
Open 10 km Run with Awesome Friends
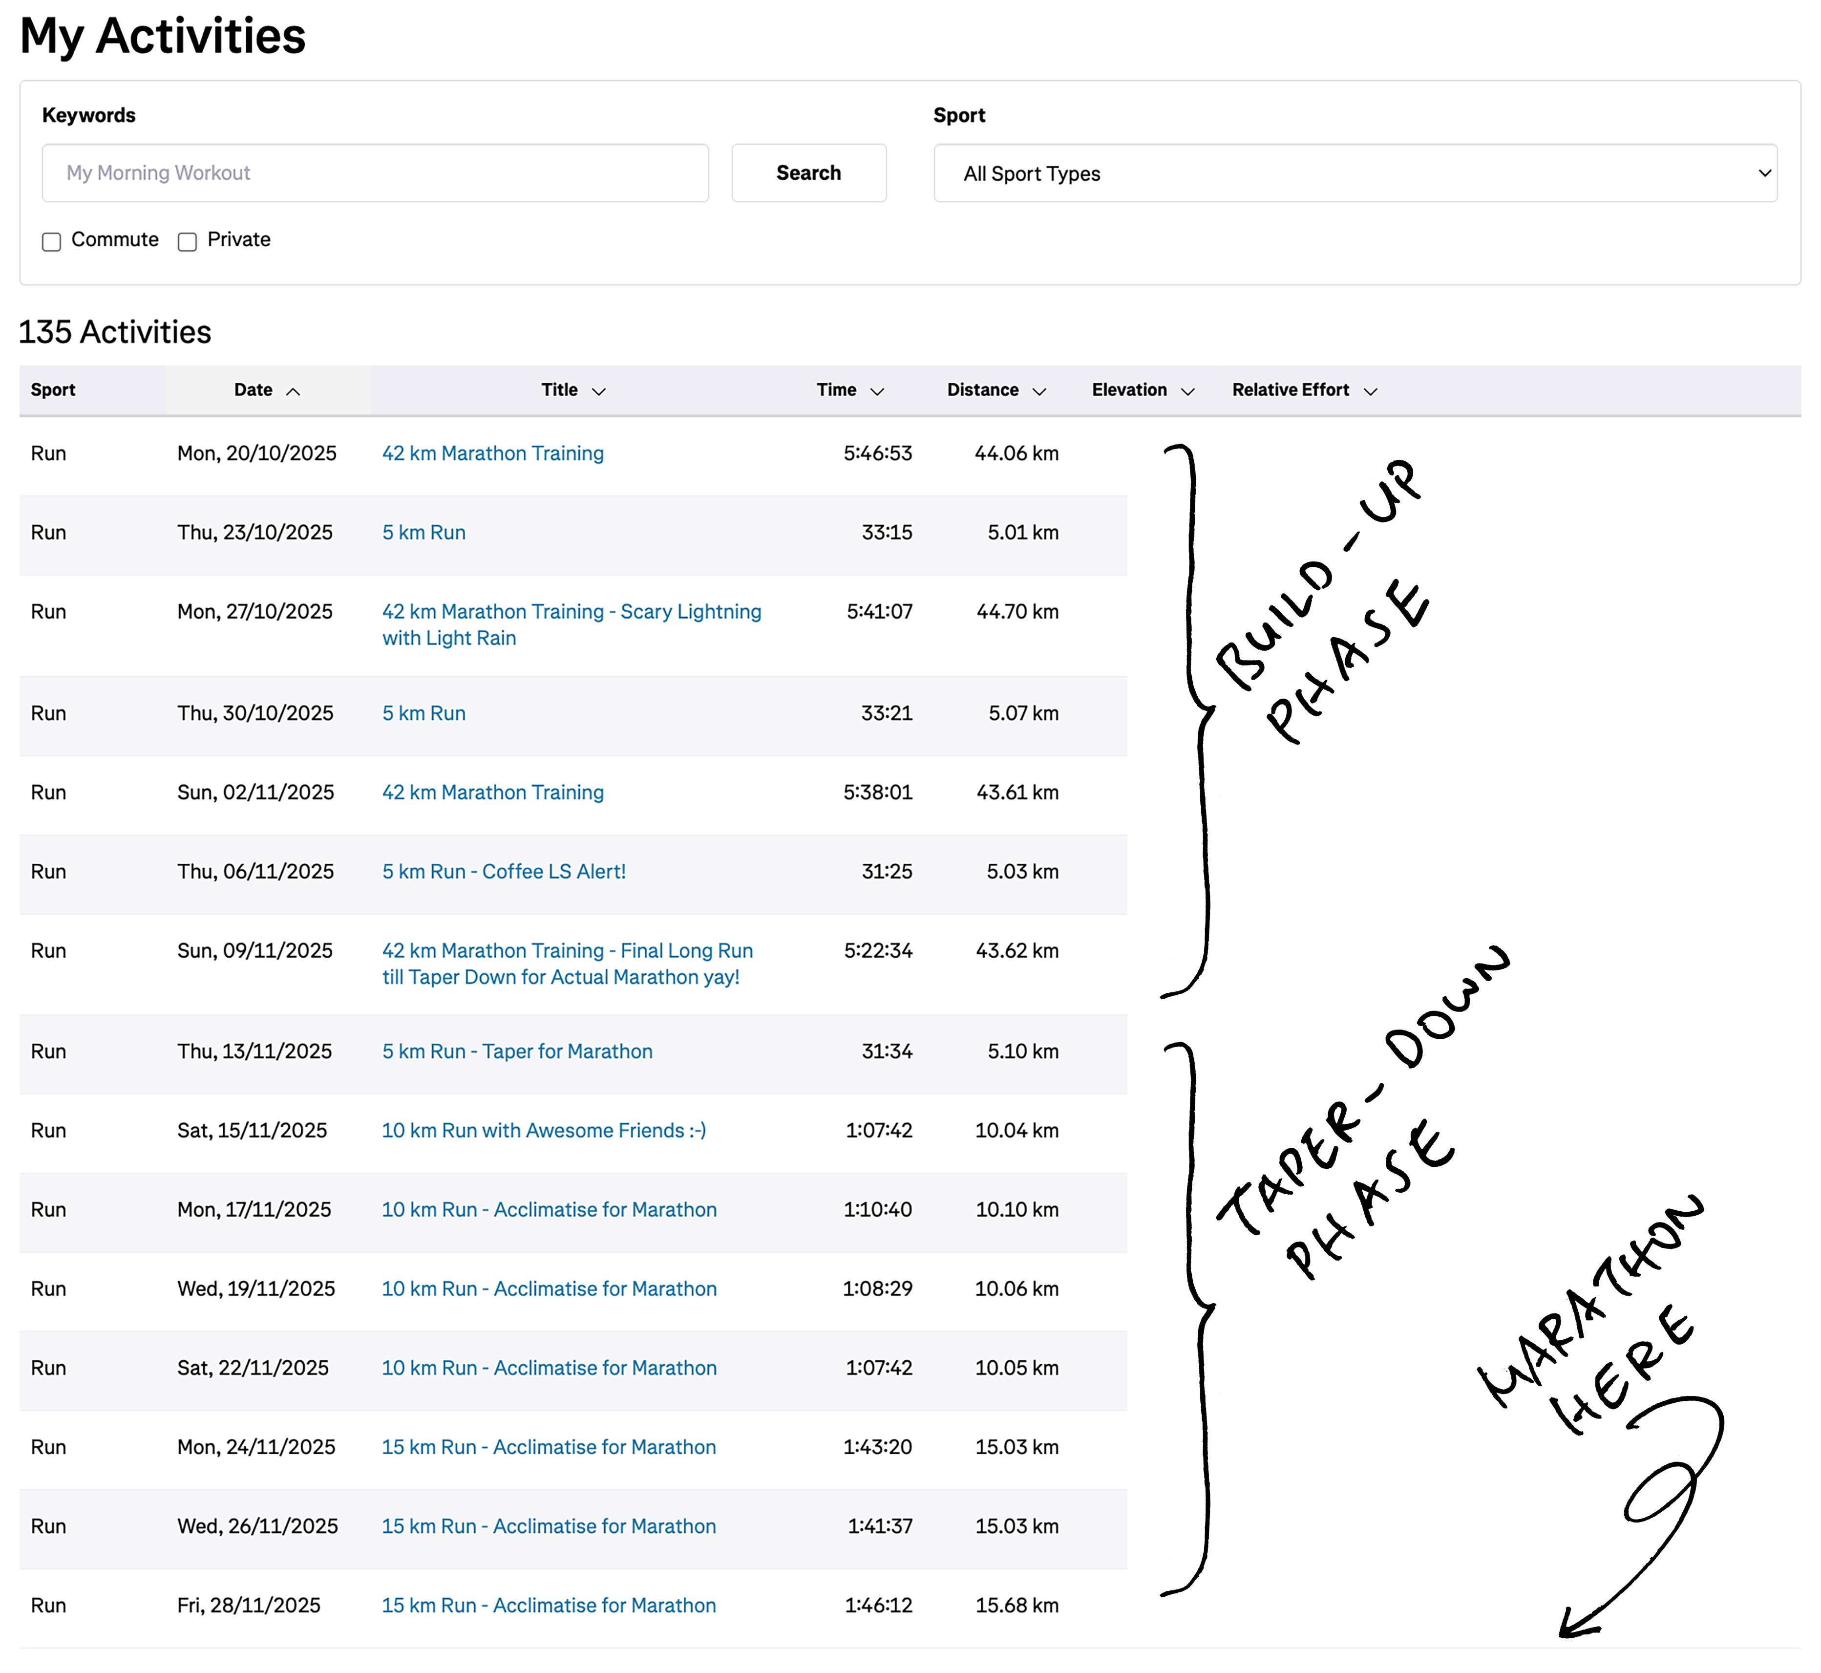click(544, 1130)
